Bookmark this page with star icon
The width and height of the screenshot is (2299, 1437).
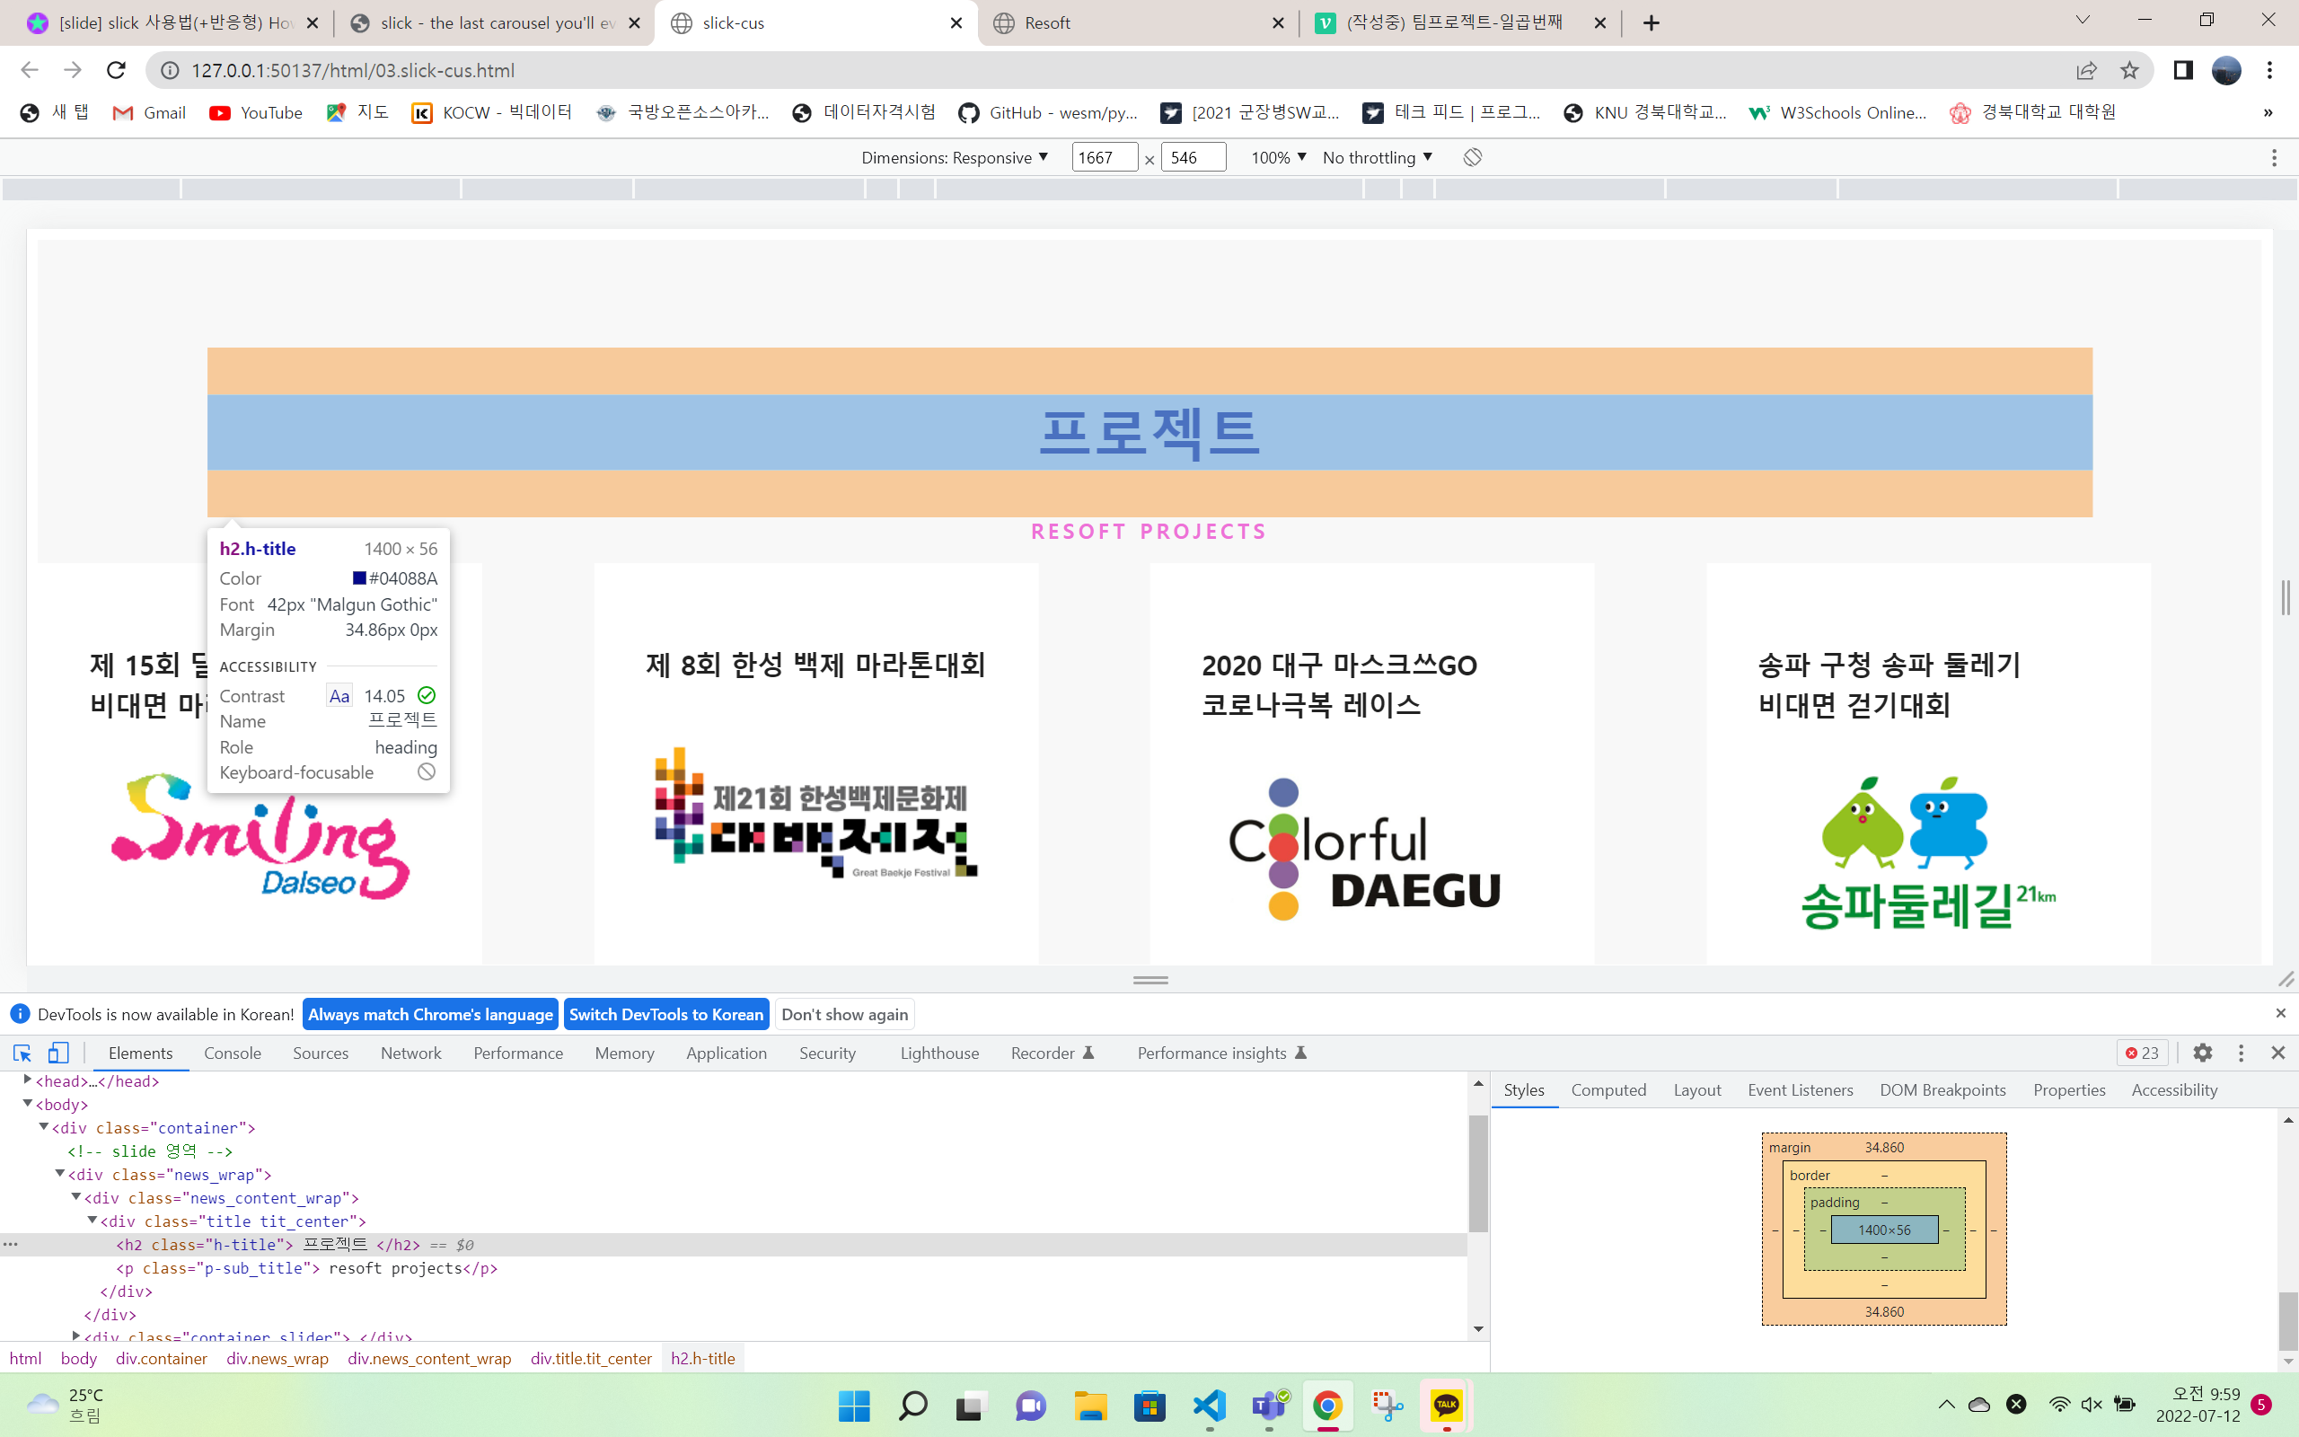(x=2129, y=70)
